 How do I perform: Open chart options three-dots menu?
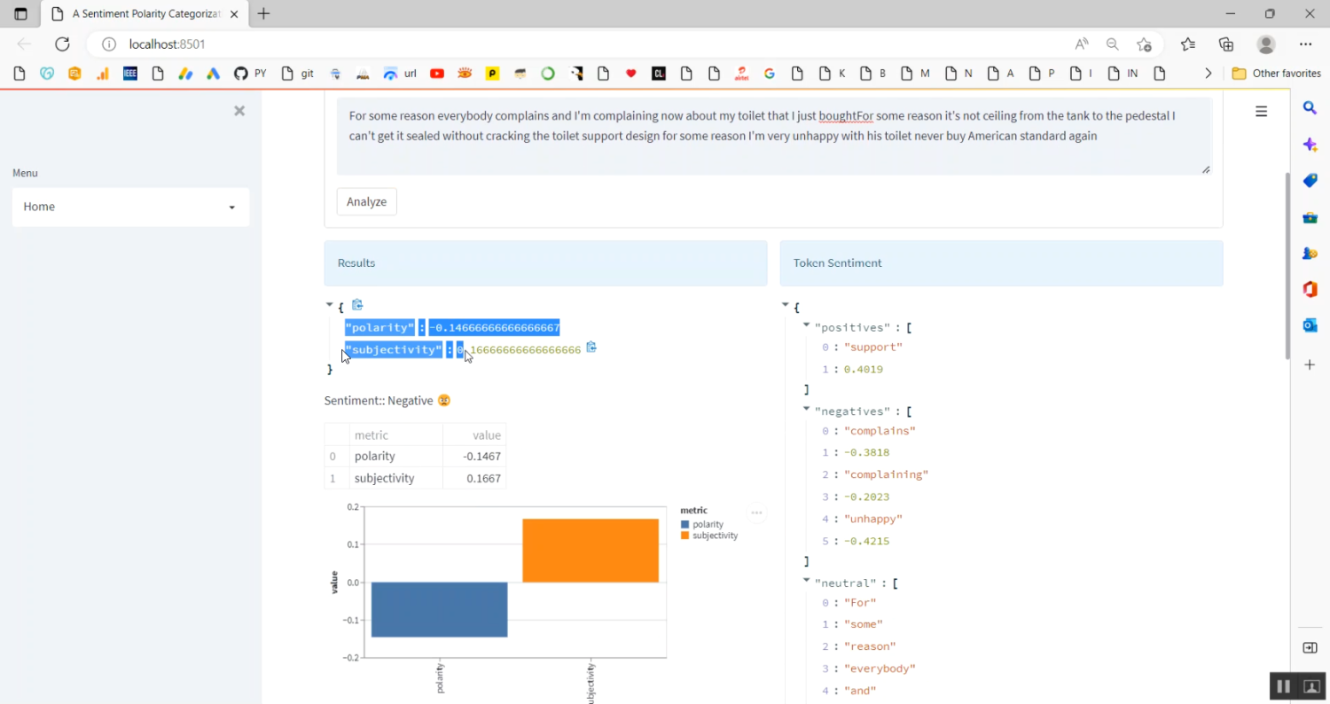pyautogui.click(x=756, y=512)
